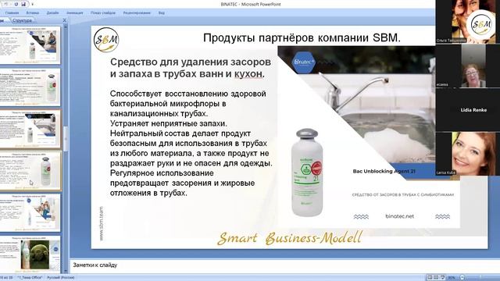
Task: Open the Главная ribbon tab
Action: click(12, 12)
